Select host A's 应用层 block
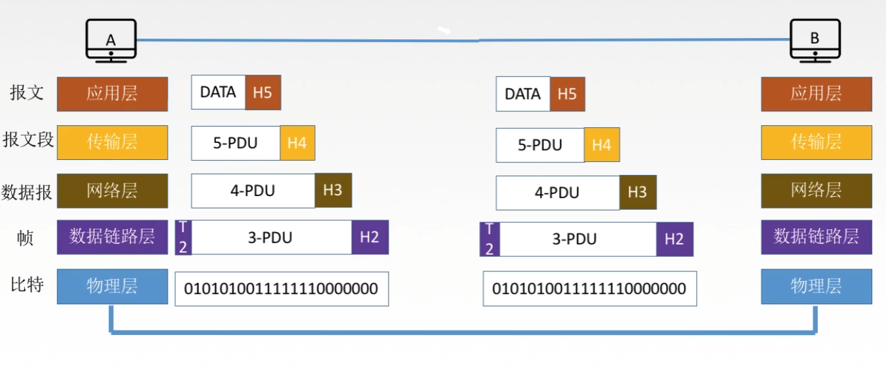Image resolution: width=886 pixels, height=371 pixels. tap(112, 94)
